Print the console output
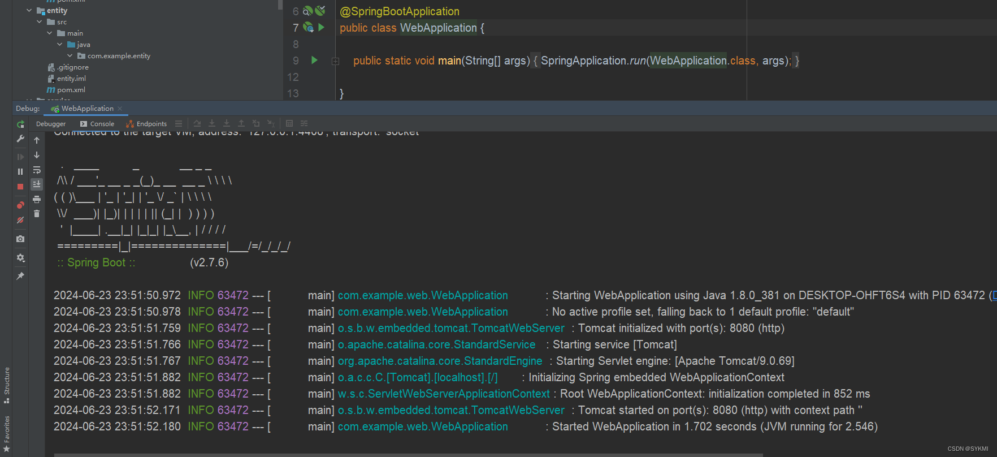This screenshot has height=457, width=997. (x=37, y=199)
